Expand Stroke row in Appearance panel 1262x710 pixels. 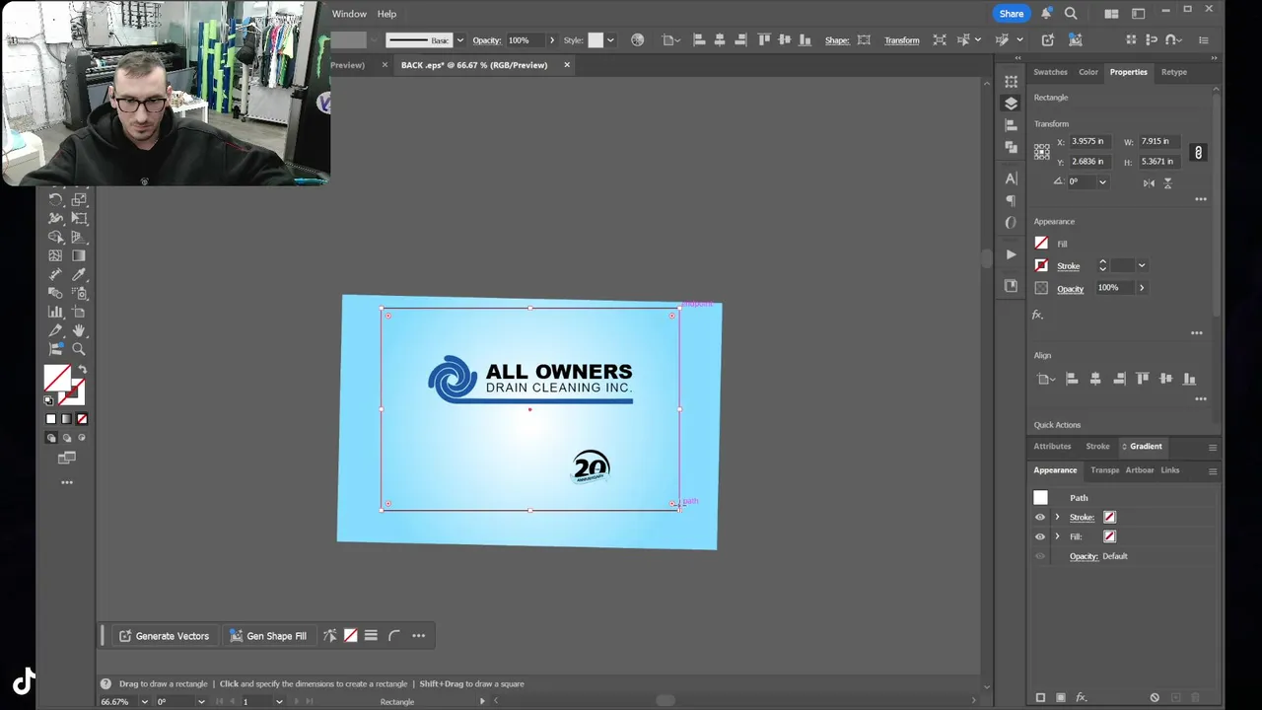(1057, 517)
